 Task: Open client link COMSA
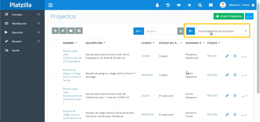click(145, 56)
